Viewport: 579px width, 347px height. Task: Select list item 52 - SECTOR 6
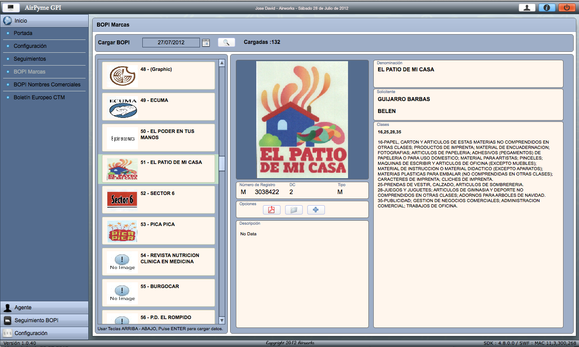[x=158, y=200]
